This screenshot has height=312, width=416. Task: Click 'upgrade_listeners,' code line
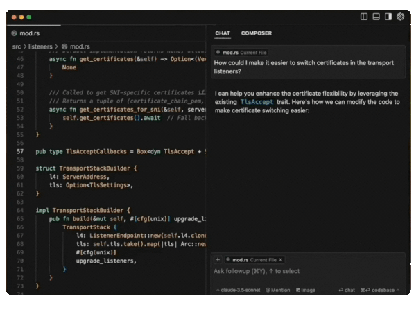click(106, 261)
